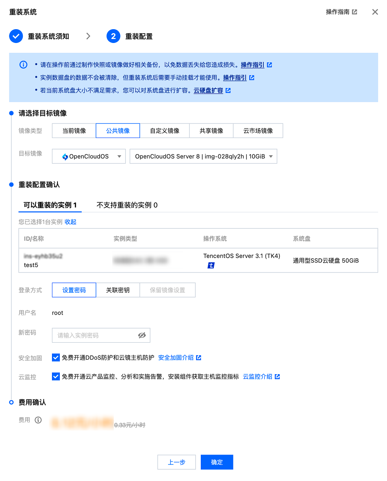Click TencentOS Server 3.1 (TK4) cell
Screen dimensions: 387x481
242,256
